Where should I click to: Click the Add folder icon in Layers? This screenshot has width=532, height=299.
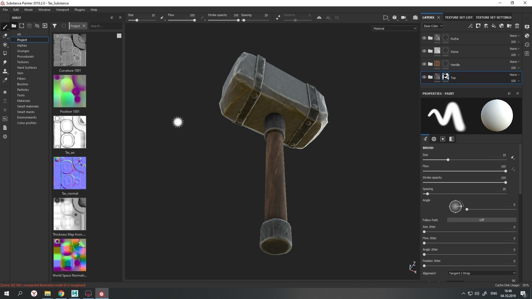click(509, 26)
